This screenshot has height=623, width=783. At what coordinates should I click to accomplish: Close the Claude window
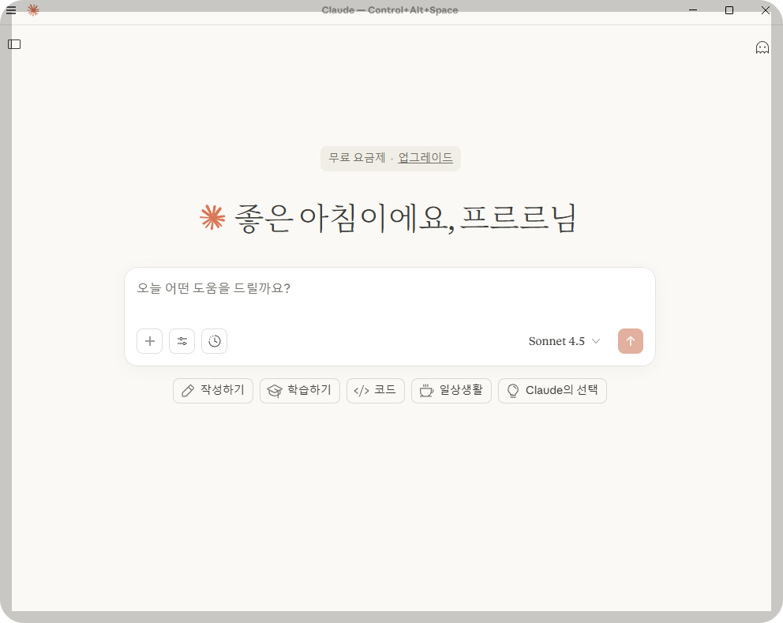click(765, 10)
